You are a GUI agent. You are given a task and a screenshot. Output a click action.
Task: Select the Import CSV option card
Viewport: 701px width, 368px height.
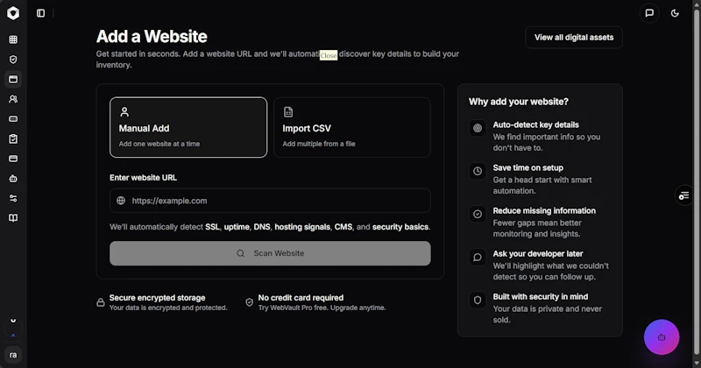point(352,127)
